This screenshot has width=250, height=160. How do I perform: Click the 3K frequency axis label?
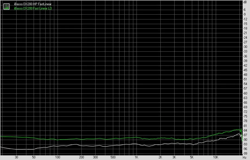pyautogui.click(x=174, y=157)
